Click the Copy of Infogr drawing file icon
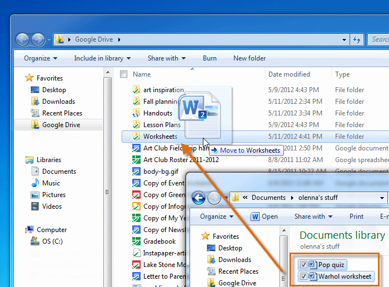Screen dimensions: 389x287 pos(136,206)
